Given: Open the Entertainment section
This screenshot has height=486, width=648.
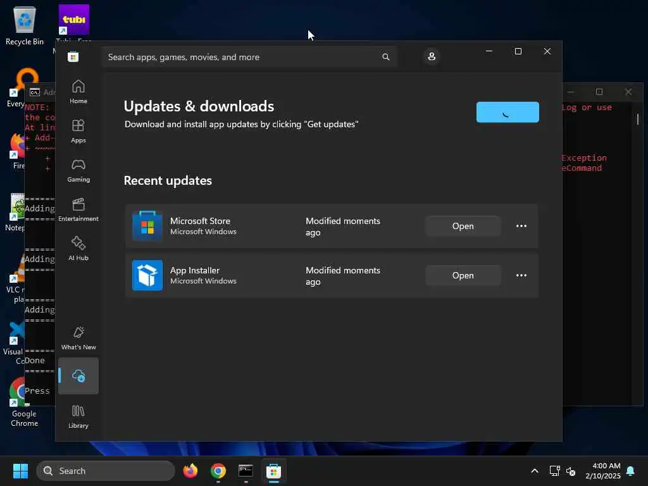Looking at the screenshot, I should click(78, 209).
